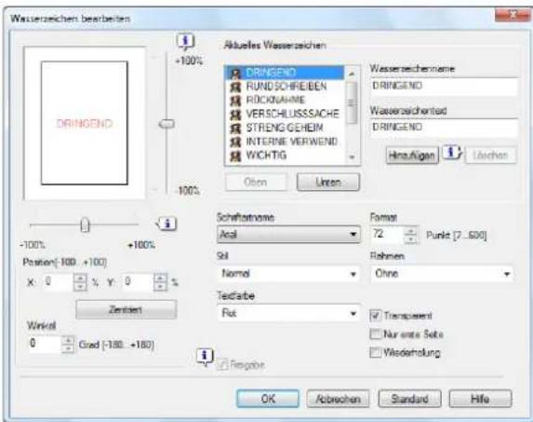Click the stamp icon beside INTERNE VERWEND
This screenshot has height=422, width=533.
tap(235, 142)
